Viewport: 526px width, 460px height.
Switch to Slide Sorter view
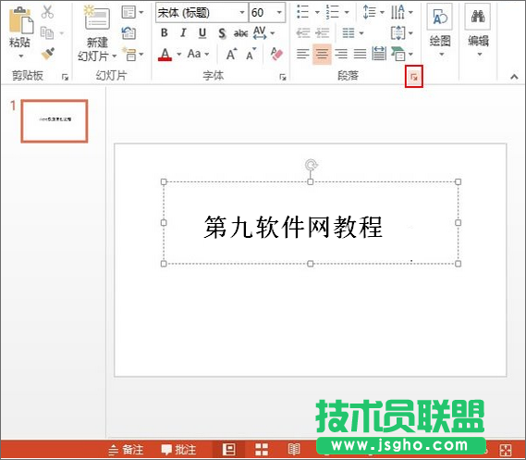point(262,449)
